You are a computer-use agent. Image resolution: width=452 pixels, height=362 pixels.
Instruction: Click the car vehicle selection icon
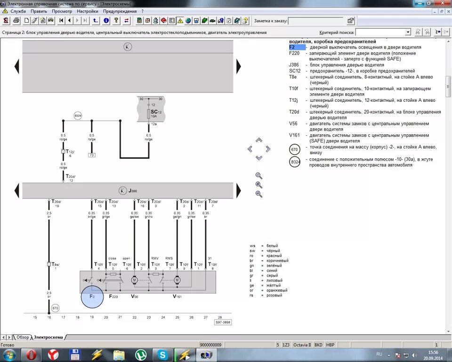point(51,20)
